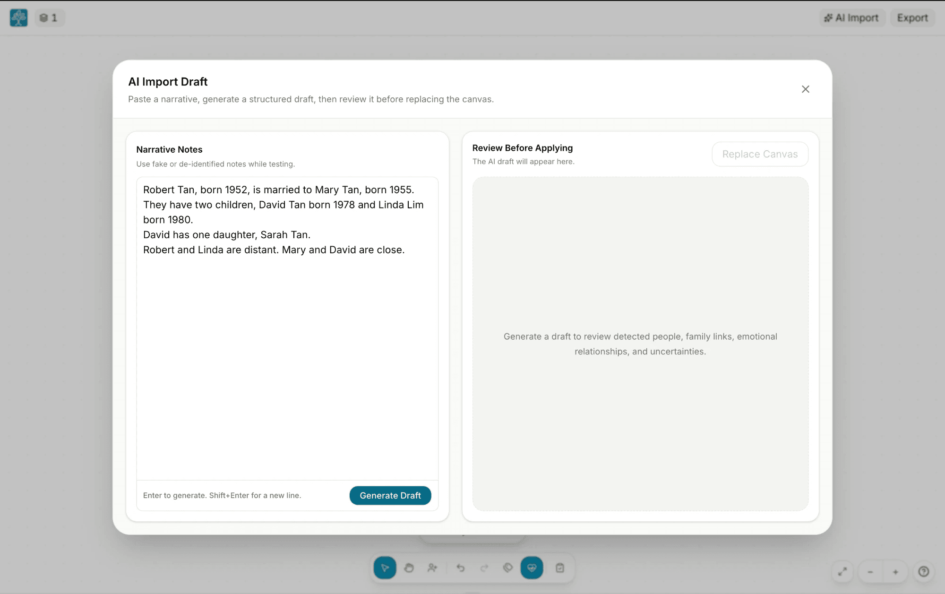Image resolution: width=945 pixels, height=594 pixels.
Task: Click the eraser tool icon in bottom toolbar
Action: click(508, 568)
